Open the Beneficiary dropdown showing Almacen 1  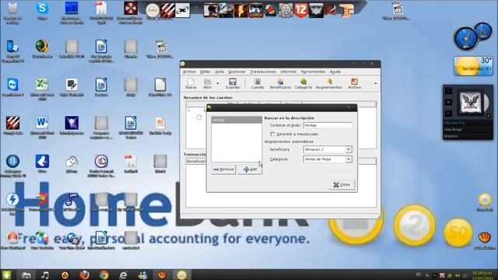click(x=328, y=149)
